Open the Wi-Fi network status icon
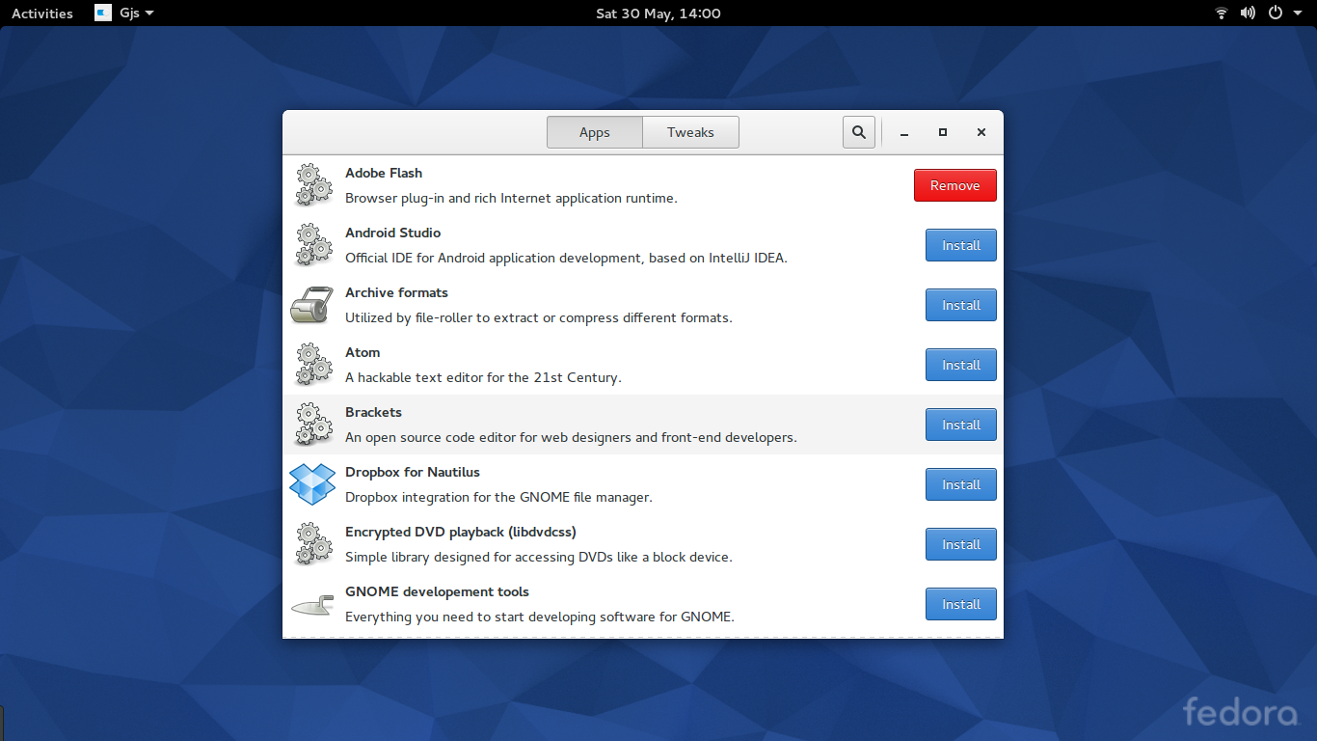The width and height of the screenshot is (1317, 741). pyautogui.click(x=1222, y=13)
